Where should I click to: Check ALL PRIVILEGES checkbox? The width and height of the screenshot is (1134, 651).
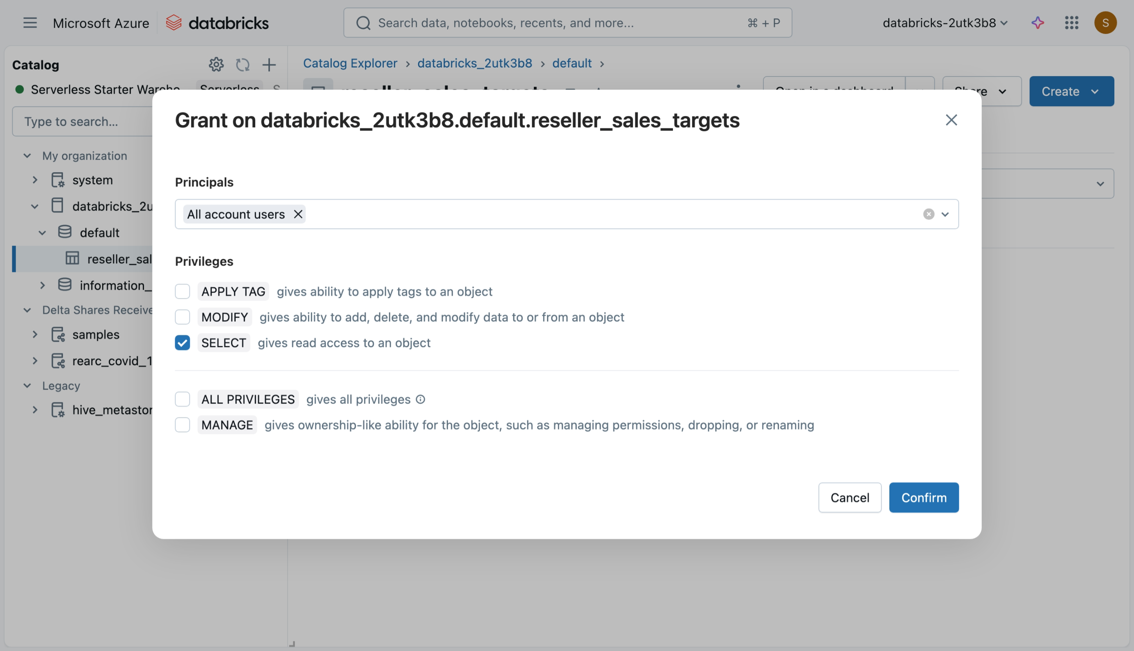coord(182,399)
